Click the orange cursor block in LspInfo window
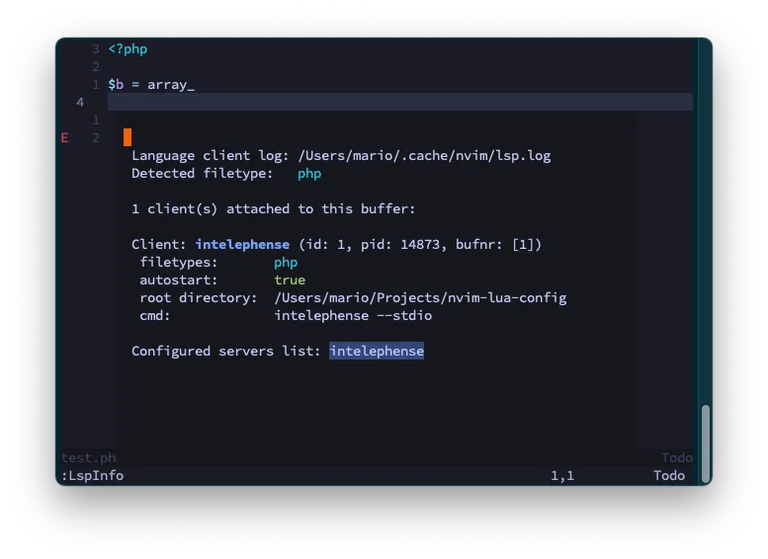The image size is (768, 559). point(128,137)
